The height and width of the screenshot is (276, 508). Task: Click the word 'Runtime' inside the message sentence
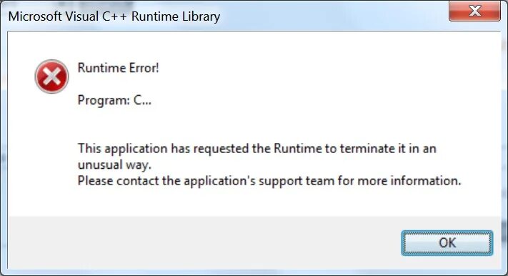298,149
